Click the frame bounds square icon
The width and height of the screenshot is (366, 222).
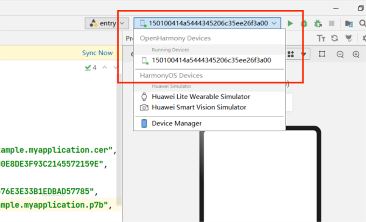click(x=322, y=54)
